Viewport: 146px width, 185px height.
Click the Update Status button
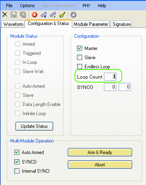34,126
